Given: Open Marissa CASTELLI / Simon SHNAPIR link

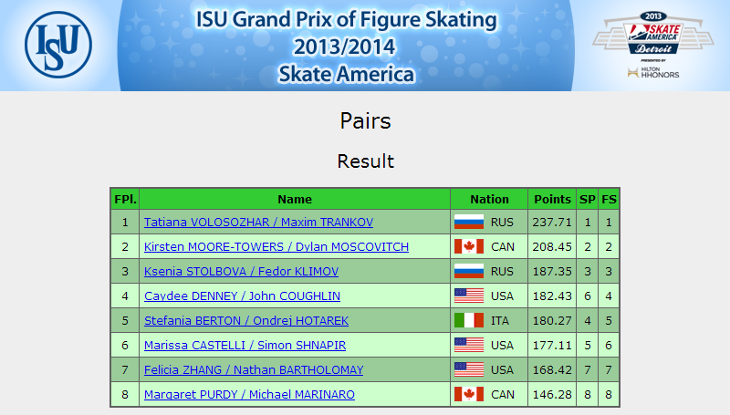Looking at the screenshot, I should point(245,346).
